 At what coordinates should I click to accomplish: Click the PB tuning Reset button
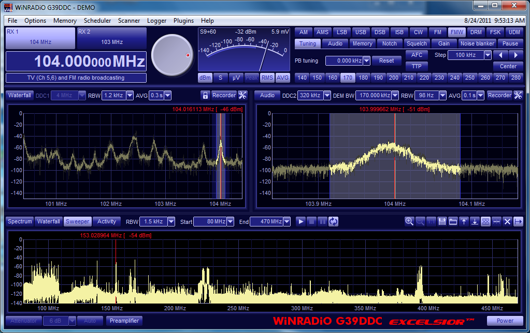(386, 60)
